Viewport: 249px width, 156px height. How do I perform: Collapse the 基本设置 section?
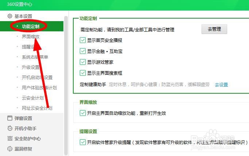click(23, 16)
